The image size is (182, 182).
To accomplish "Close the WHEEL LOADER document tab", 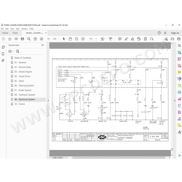I will tap(46, 33).
